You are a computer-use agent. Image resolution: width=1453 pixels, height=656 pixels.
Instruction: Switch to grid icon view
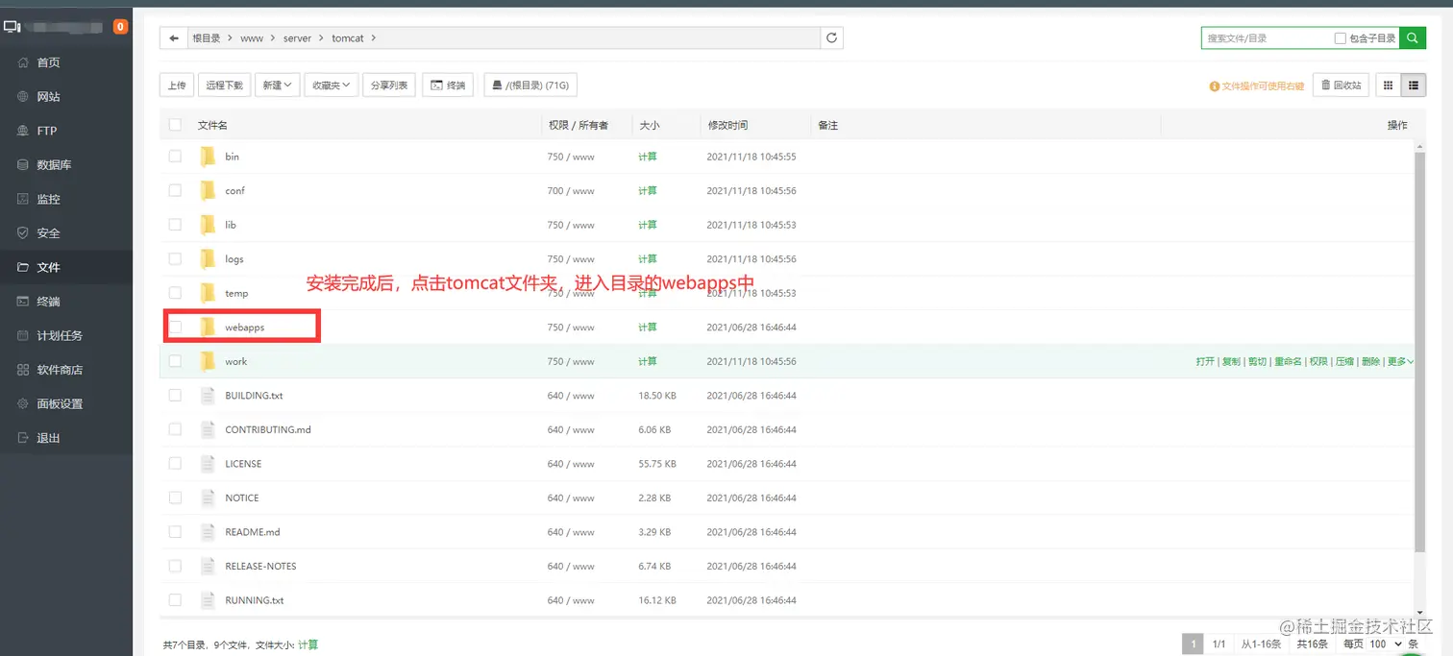(1388, 85)
